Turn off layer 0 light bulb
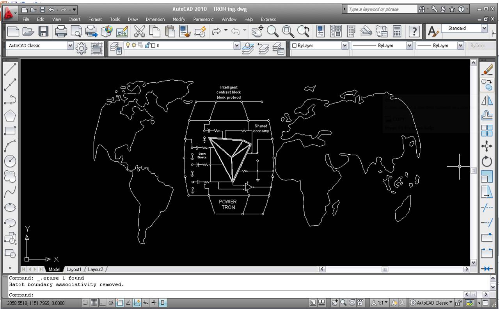This screenshot has height=309, width=499. tap(127, 46)
